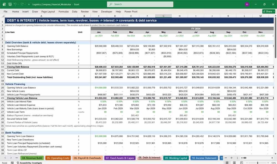Open the Customize Quick Access Toolbar dropdown
The image size is (277, 164).
(x=29, y=4)
